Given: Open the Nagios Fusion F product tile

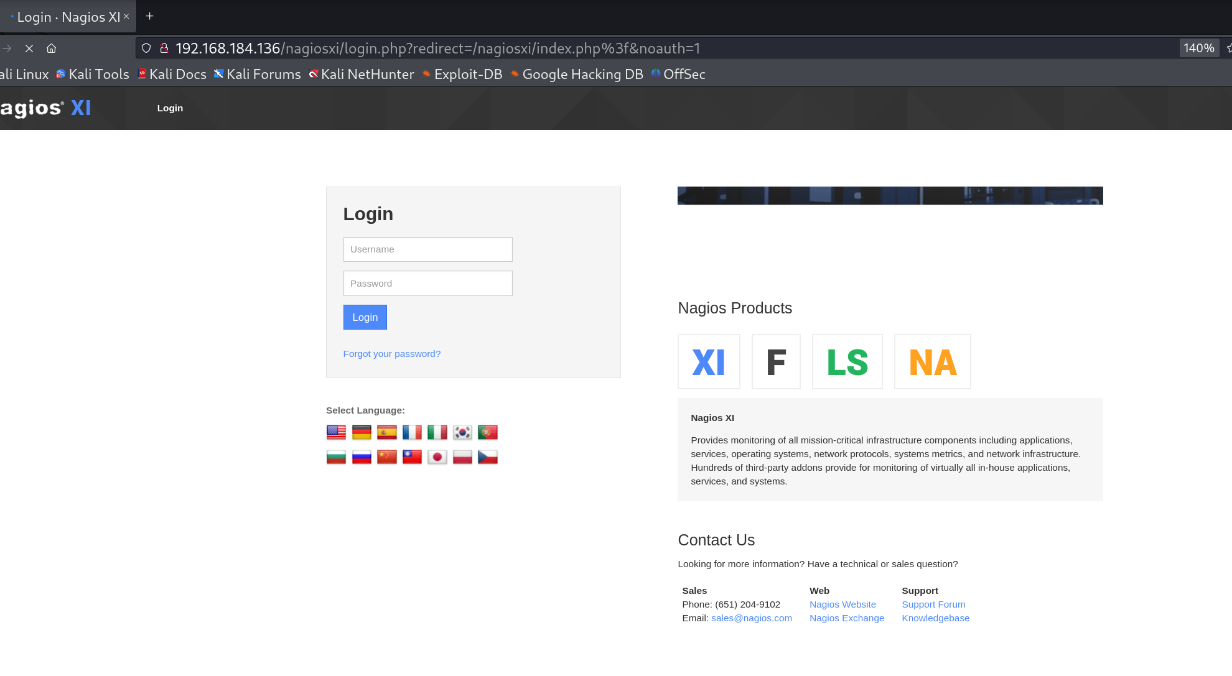Looking at the screenshot, I should pos(776,362).
